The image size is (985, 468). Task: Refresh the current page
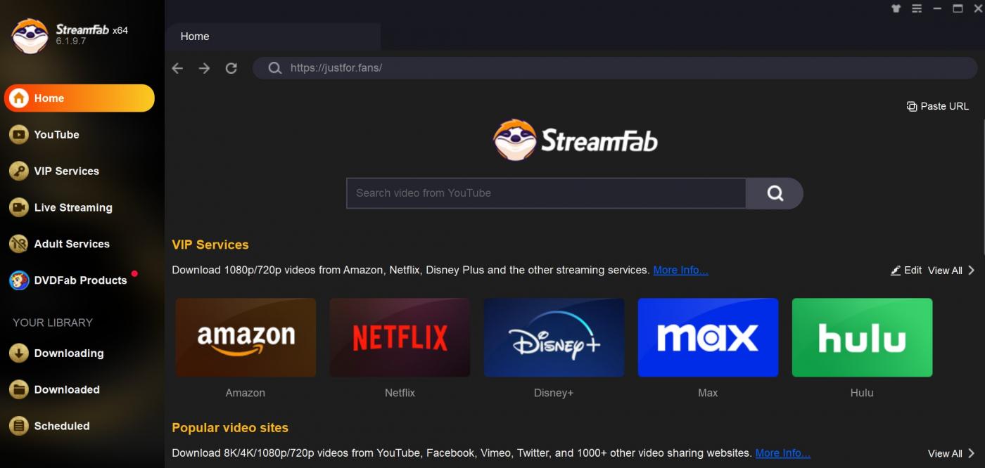231,67
